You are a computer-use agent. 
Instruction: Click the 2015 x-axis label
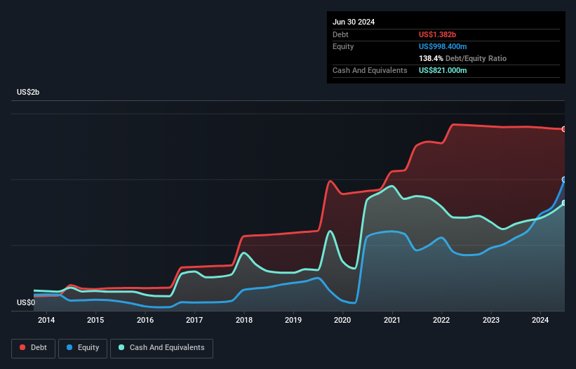95,320
